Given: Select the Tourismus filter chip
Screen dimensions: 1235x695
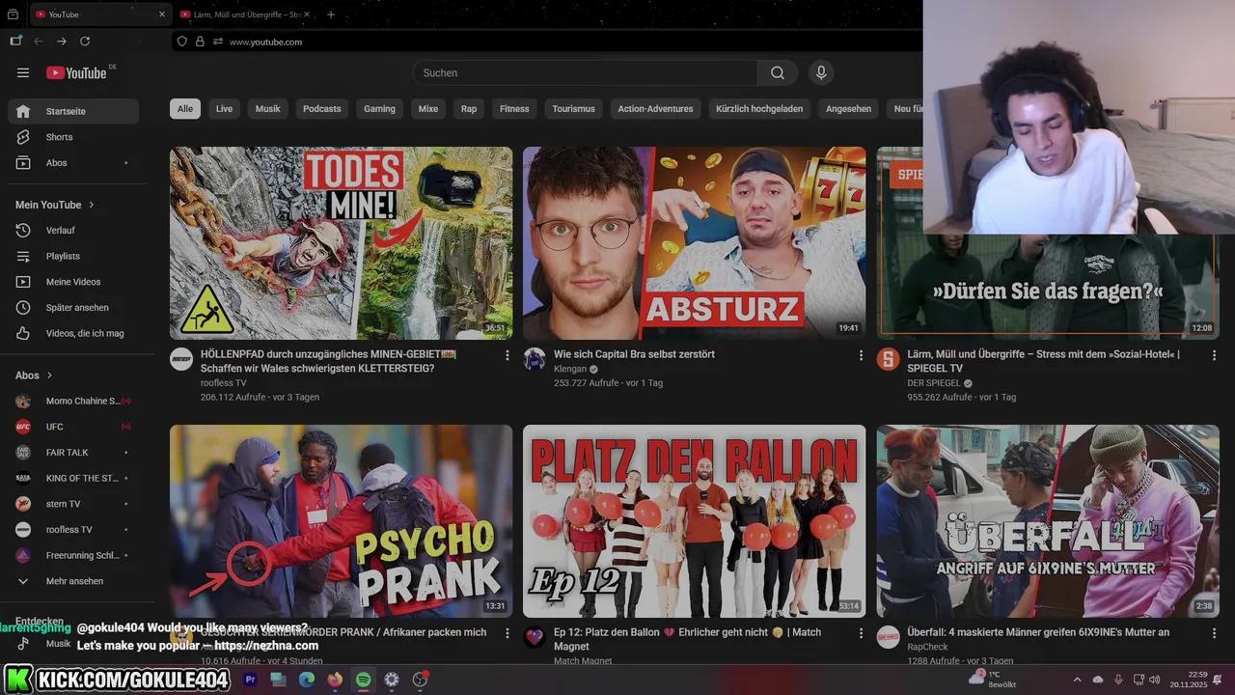Looking at the screenshot, I should click(573, 109).
